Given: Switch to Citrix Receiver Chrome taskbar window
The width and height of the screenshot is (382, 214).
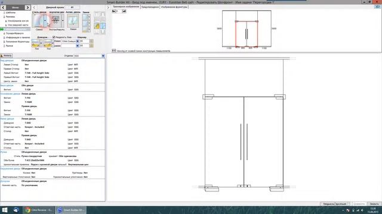Looking at the screenshot, I should point(39,210).
